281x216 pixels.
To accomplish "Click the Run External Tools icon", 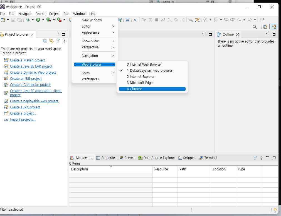I will click(x=59, y=20).
